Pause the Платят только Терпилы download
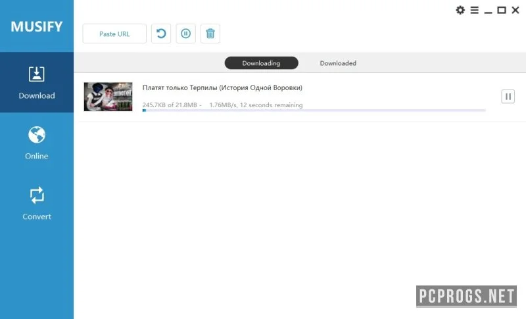The image size is (526, 319). [x=508, y=97]
